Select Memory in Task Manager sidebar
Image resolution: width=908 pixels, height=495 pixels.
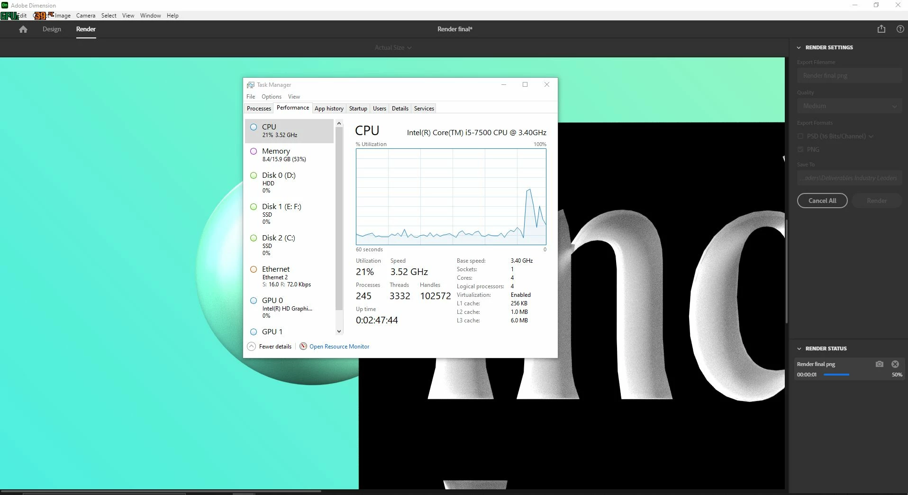pos(289,155)
